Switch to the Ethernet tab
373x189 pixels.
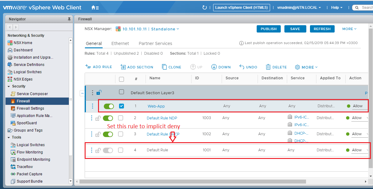pyautogui.click(x=120, y=43)
